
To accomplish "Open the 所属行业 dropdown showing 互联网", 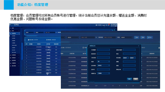I will point(103,73).
